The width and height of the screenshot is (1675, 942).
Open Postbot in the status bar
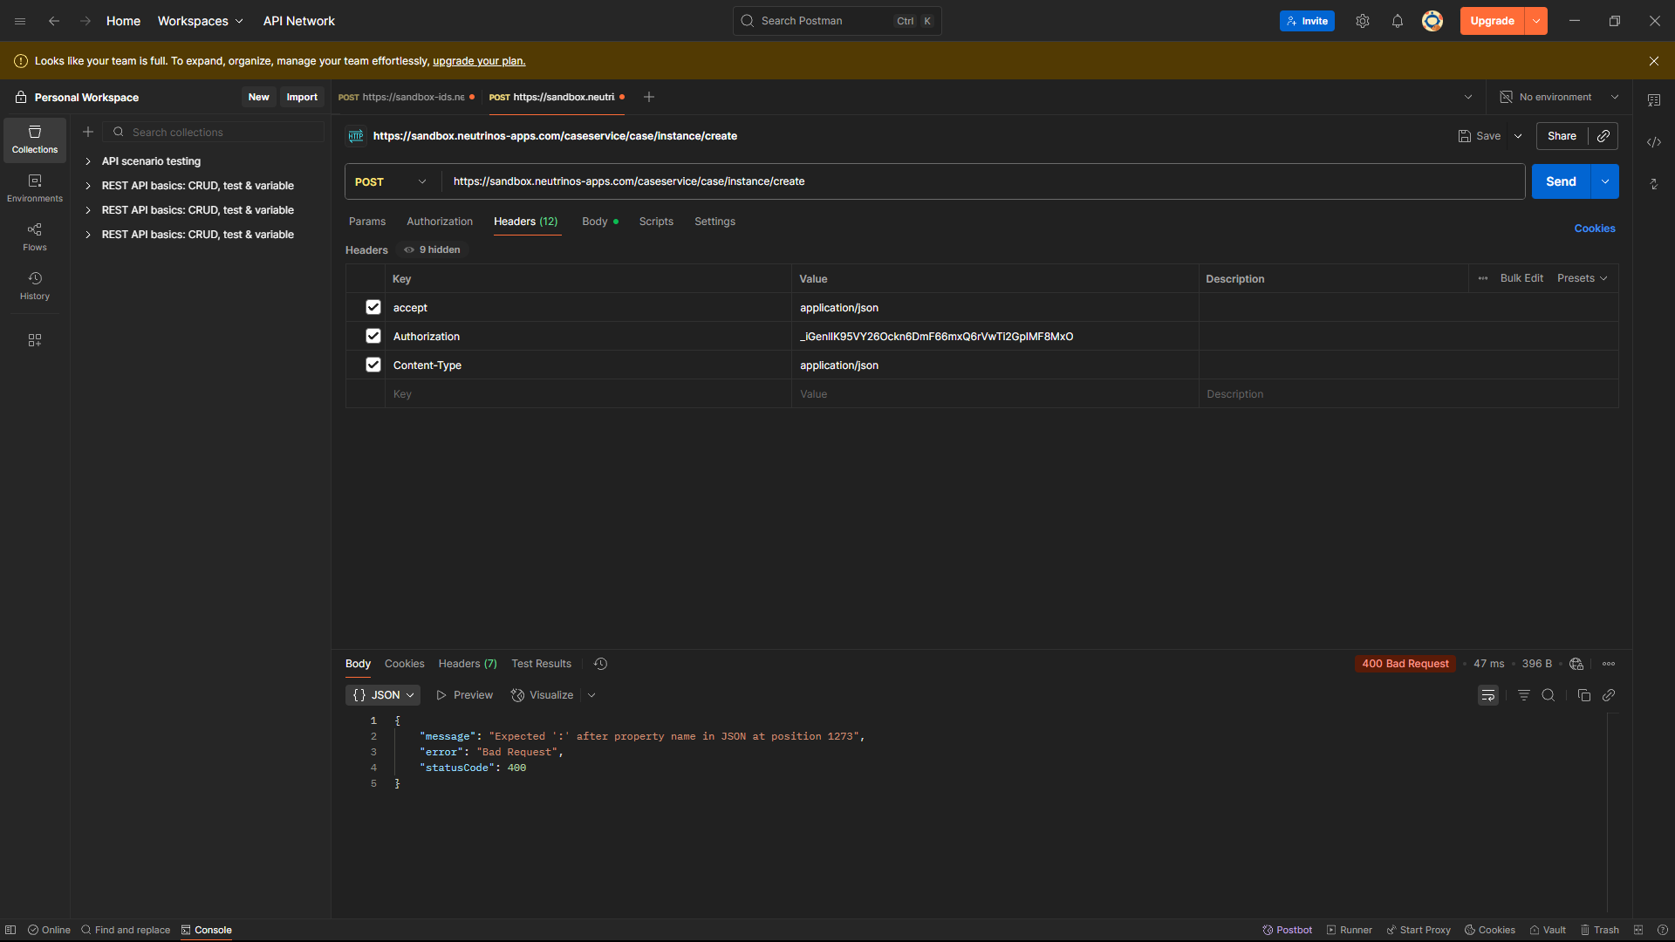[x=1288, y=930]
